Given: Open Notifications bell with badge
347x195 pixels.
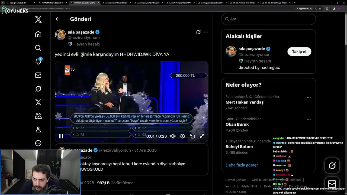Looking at the screenshot, I should [38, 61].
